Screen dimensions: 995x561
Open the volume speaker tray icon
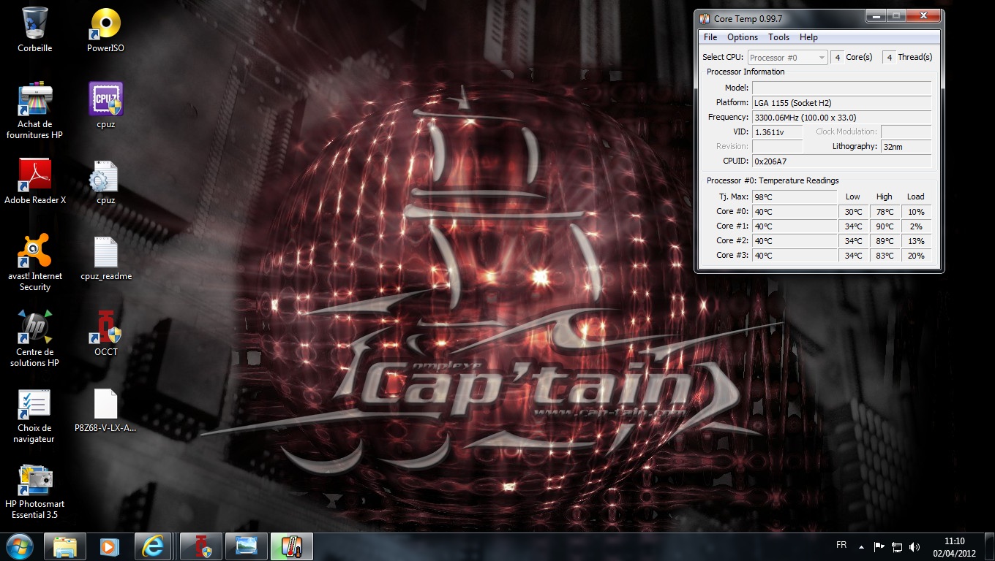coord(914,547)
